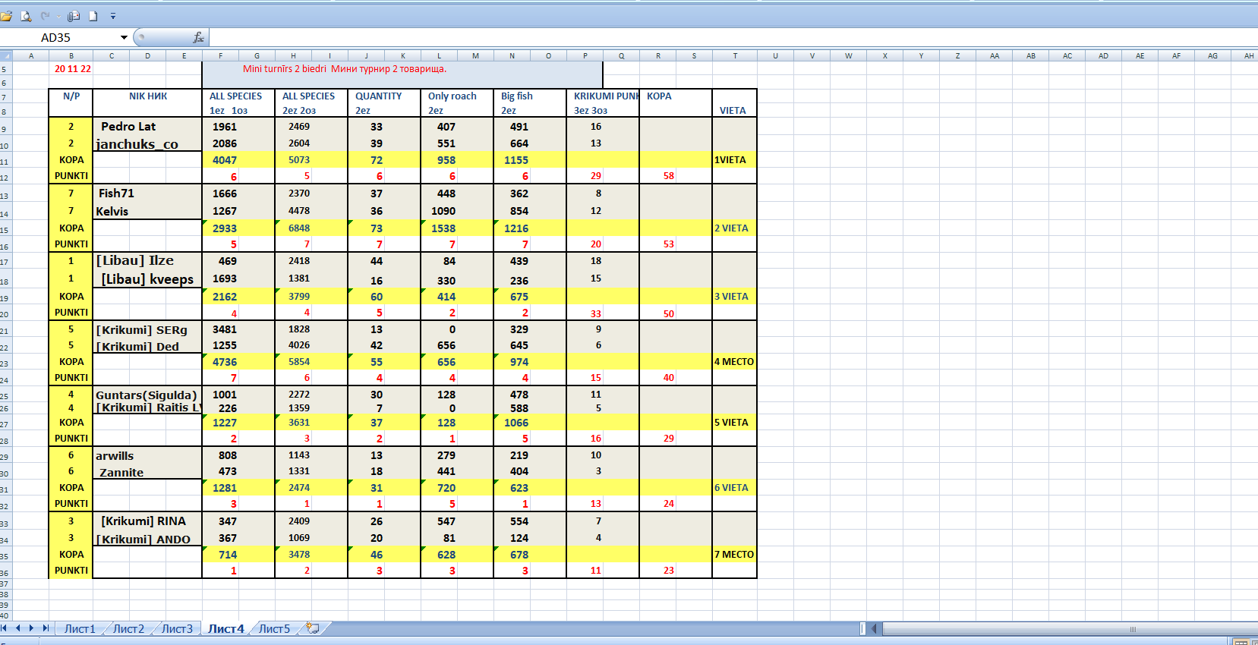
Task: Create a new blank workbook icon
Action: pyautogui.click(x=93, y=16)
